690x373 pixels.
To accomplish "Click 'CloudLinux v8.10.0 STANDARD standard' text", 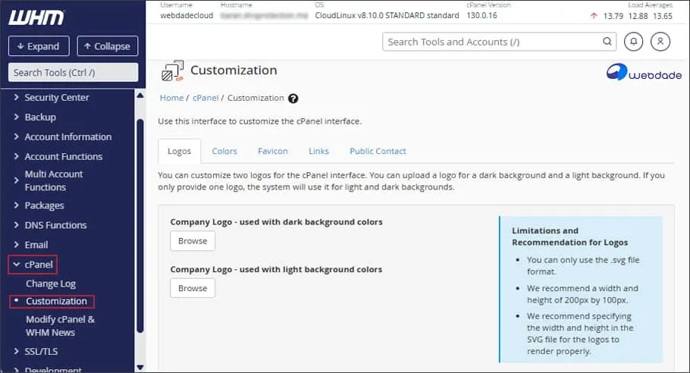I will pyautogui.click(x=387, y=15).
